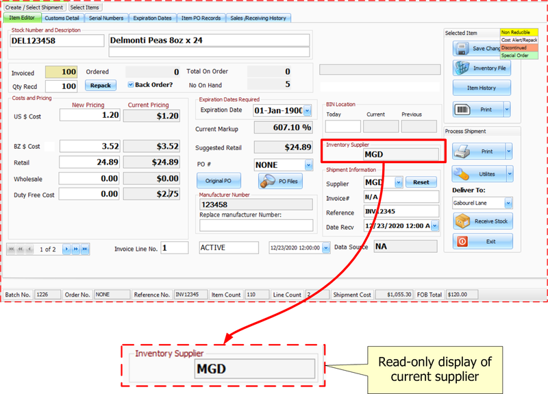The width and height of the screenshot is (548, 394).
Task: Open the Process Shipment Print dropdown arrow
Action: click(509, 151)
